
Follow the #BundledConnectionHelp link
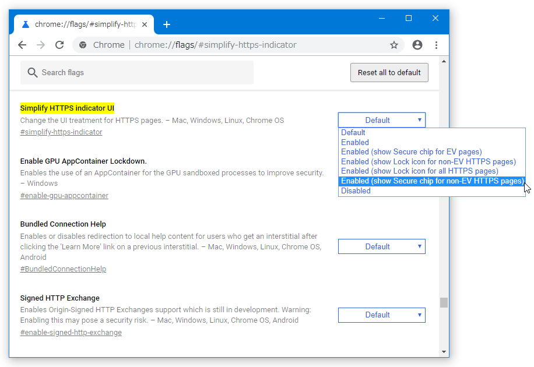pos(63,269)
